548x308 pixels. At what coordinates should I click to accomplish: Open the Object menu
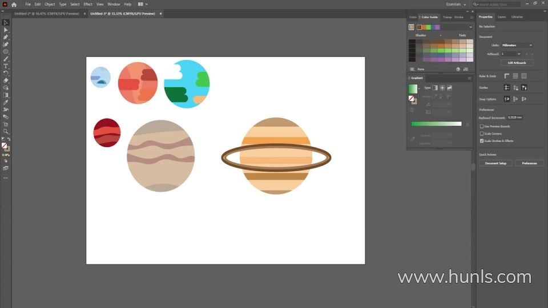[x=50, y=4]
